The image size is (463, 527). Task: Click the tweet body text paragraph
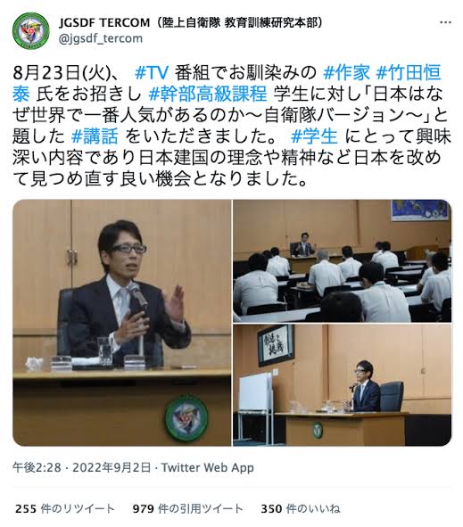(x=231, y=126)
